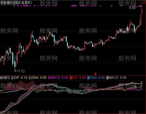
Task: Click the red S marker above indicator pane
Action: (96, 74)
